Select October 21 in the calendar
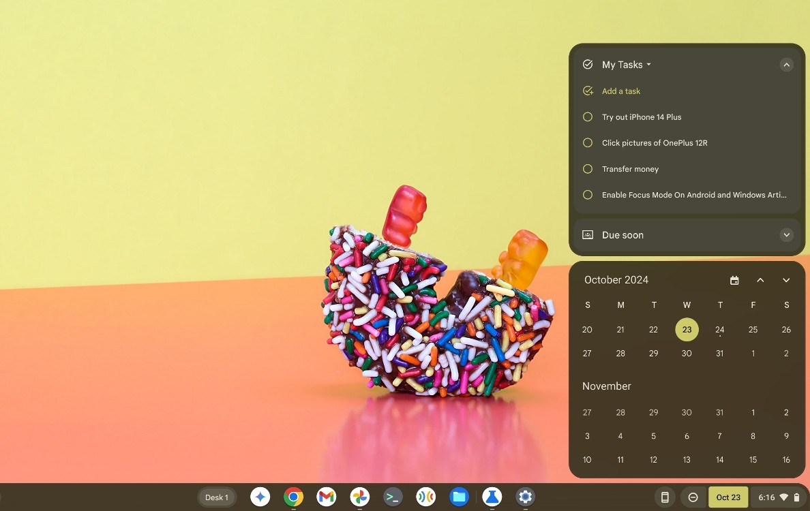 coord(620,329)
